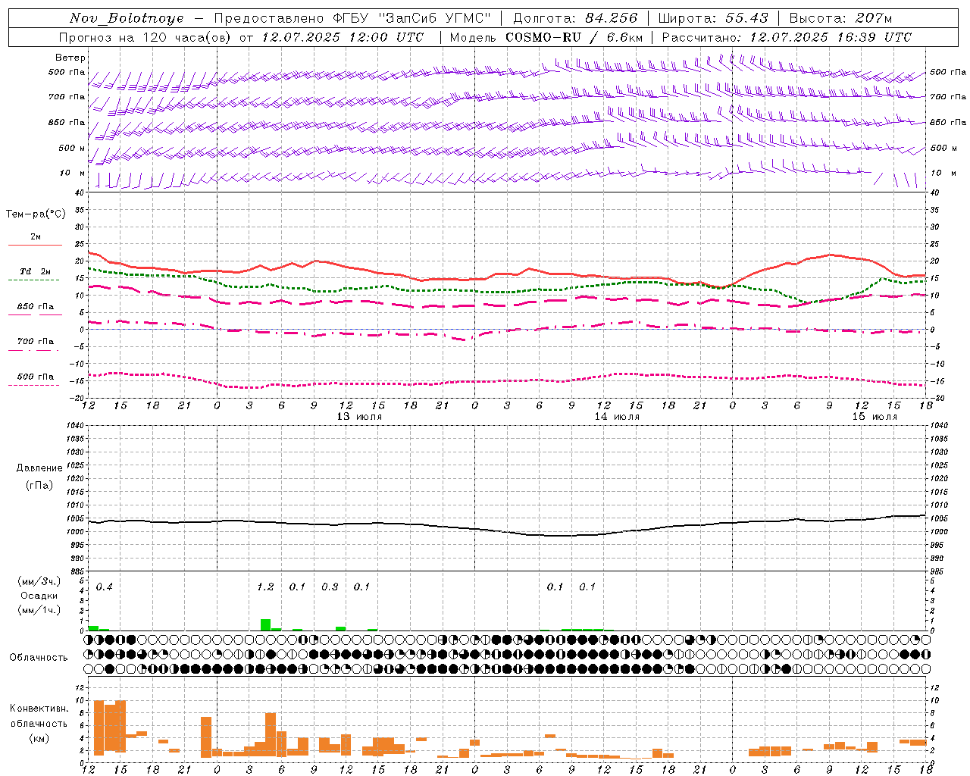Click the Td 2м legend label
The image size is (970, 776).
(36, 271)
